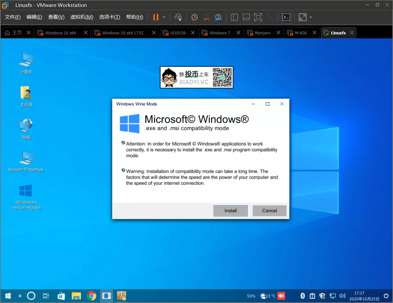Image resolution: width=393 pixels, height=303 pixels.
Task: Switch to the Manjaro tab
Action: pyautogui.click(x=262, y=33)
